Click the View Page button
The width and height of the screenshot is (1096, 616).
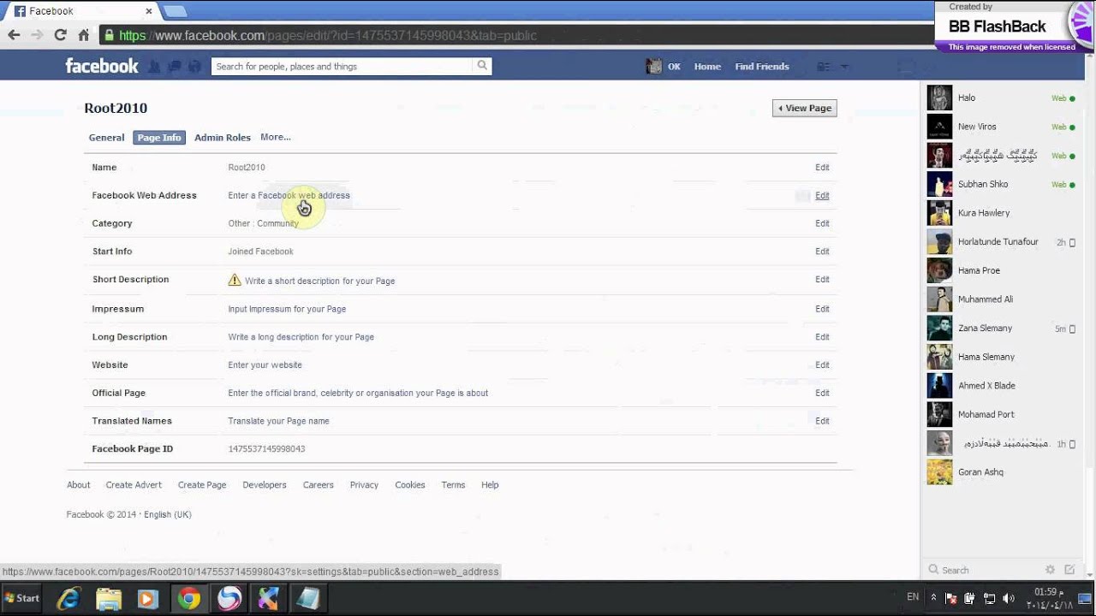[x=805, y=108]
